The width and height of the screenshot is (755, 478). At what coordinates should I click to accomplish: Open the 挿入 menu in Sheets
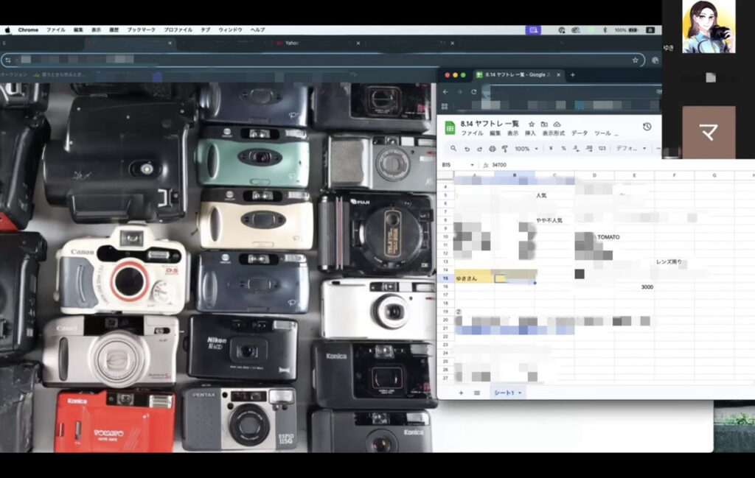coord(531,133)
